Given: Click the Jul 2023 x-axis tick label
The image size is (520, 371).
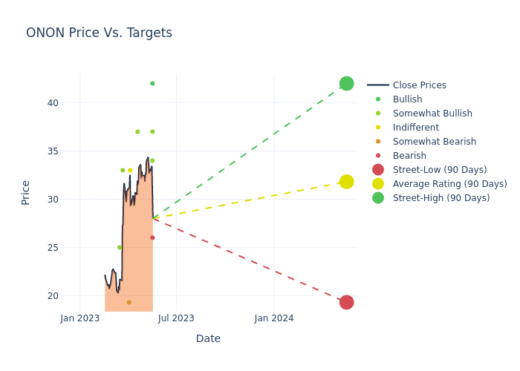Looking at the screenshot, I should [x=176, y=318].
